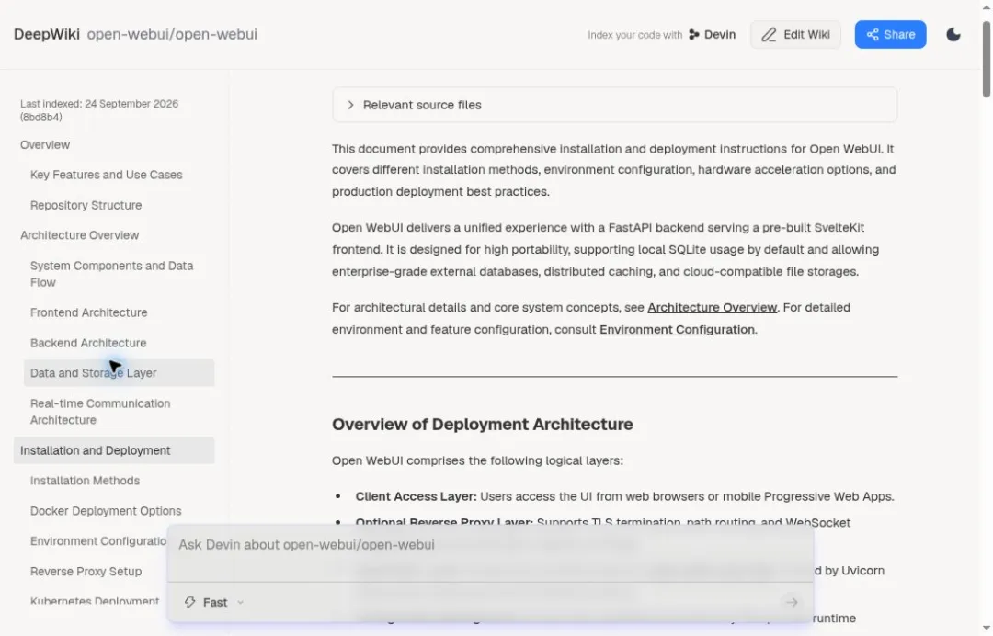Open Real-time Communication Architecture page

[101, 412]
